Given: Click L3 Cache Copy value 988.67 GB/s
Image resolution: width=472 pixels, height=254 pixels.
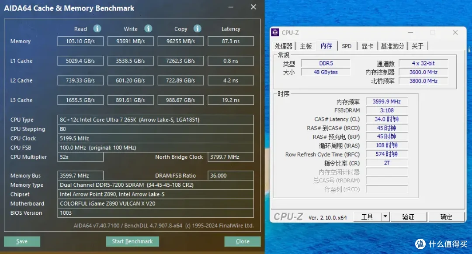Looking at the screenshot, I should click(x=180, y=100).
